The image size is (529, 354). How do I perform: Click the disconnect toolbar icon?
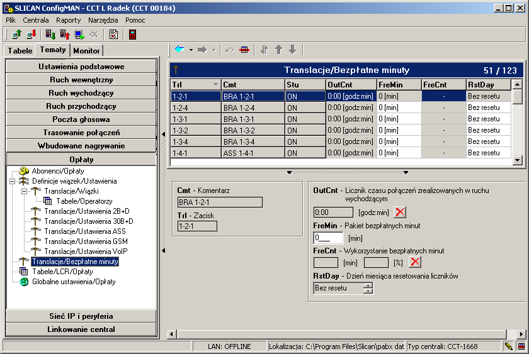(94, 35)
